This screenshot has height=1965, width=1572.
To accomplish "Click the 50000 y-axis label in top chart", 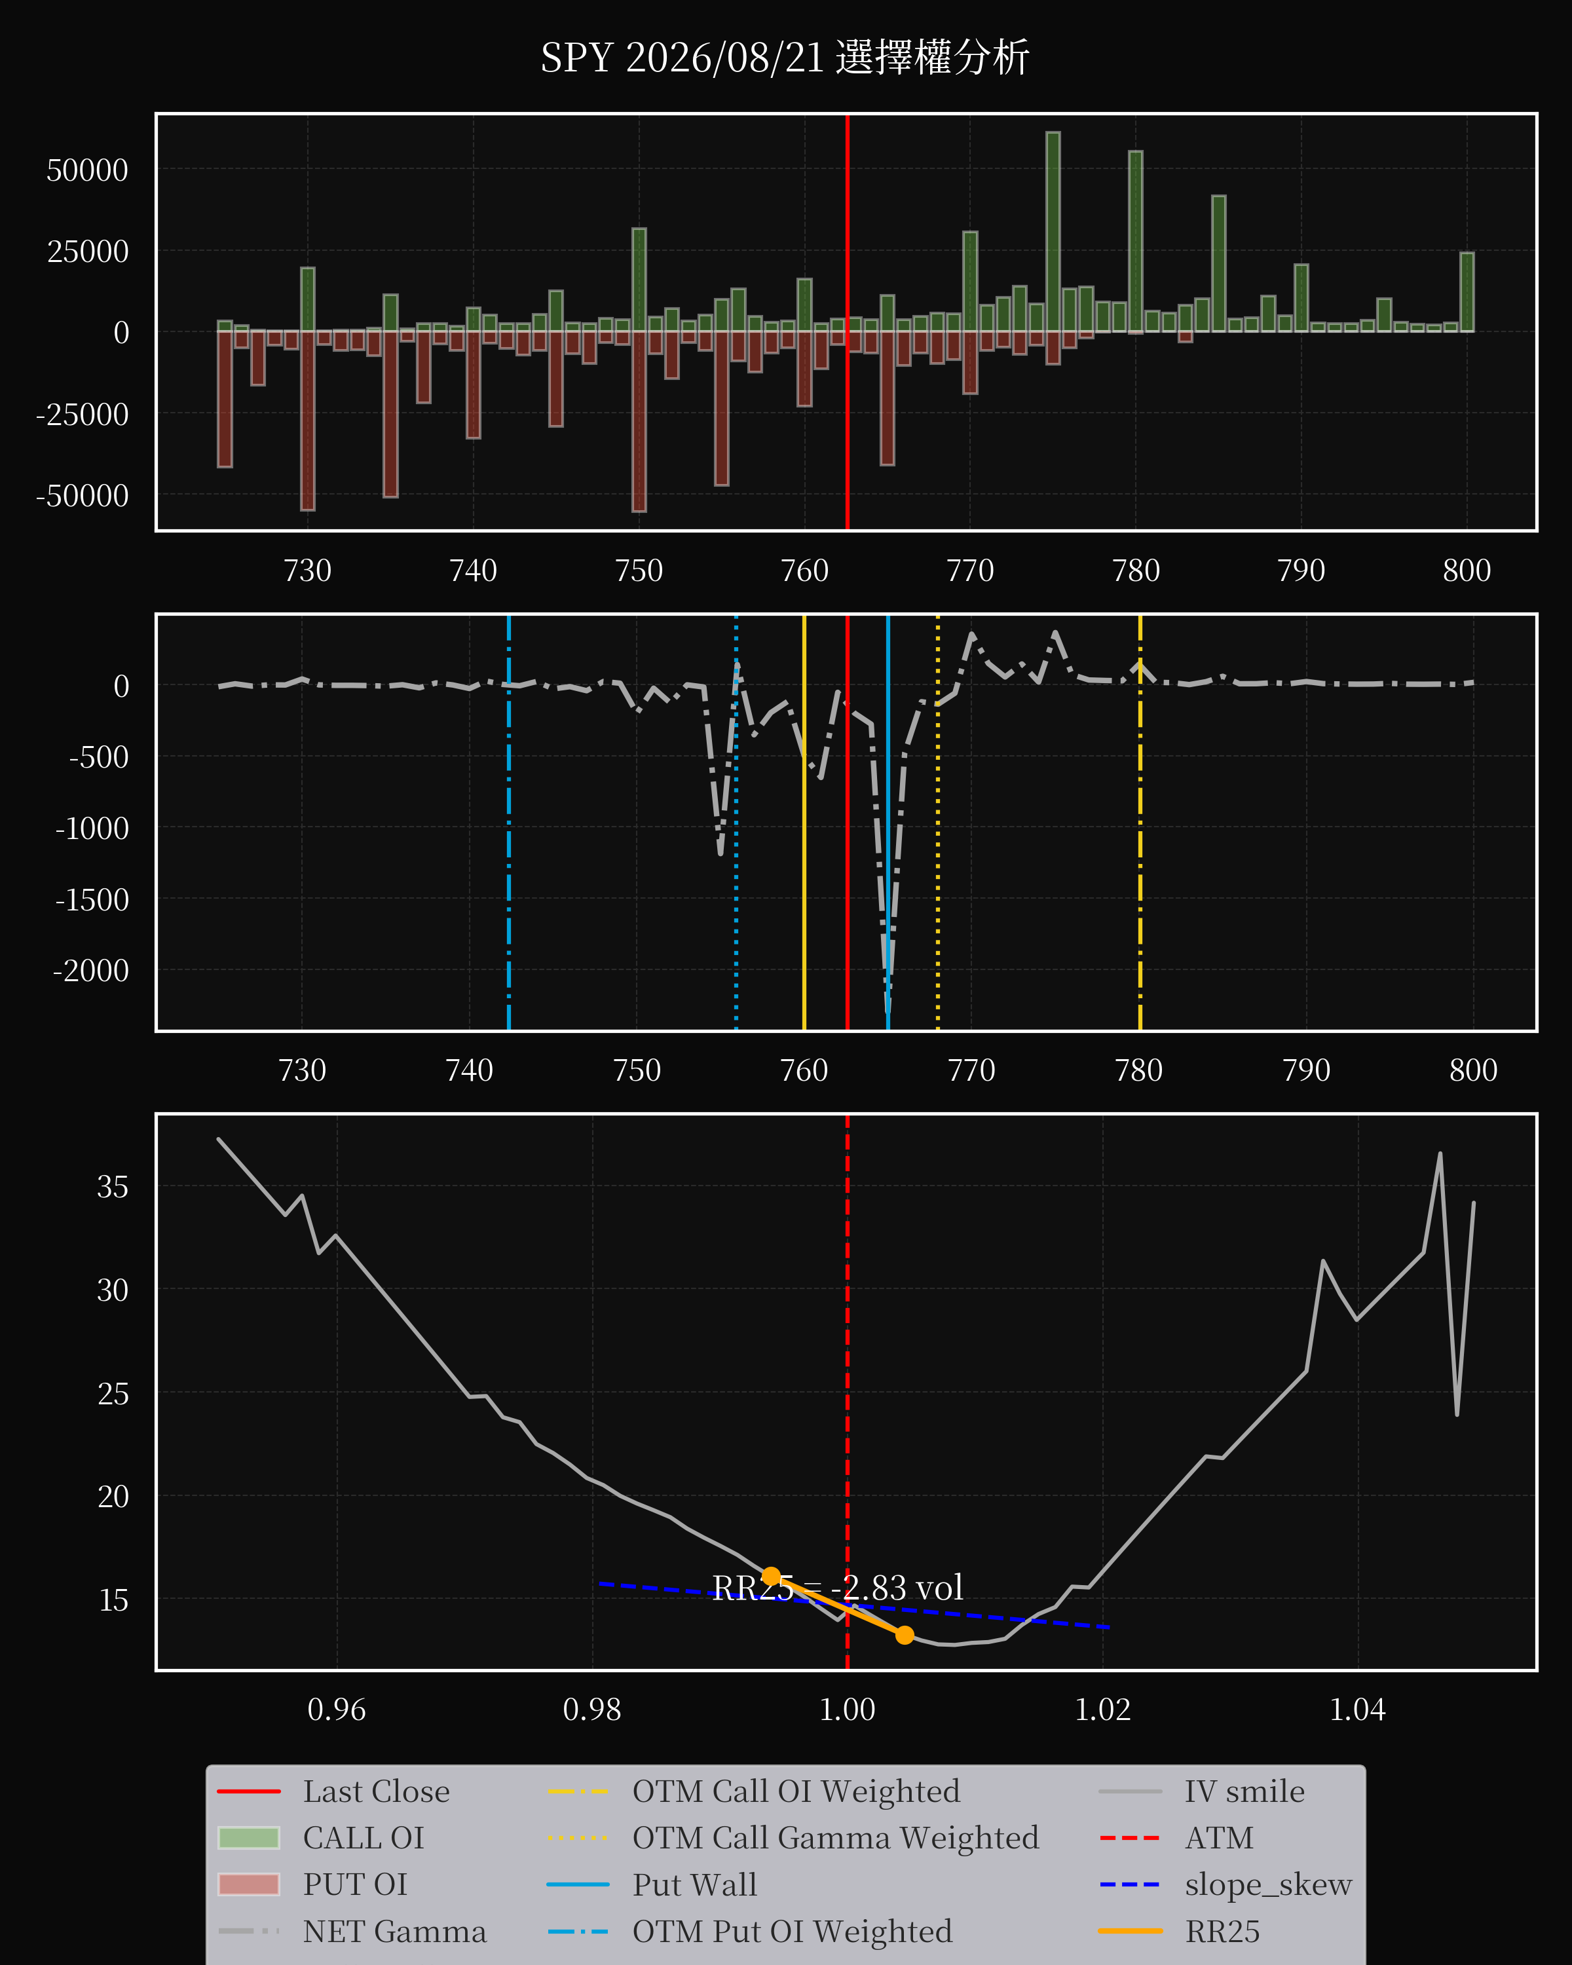I will pos(88,170).
